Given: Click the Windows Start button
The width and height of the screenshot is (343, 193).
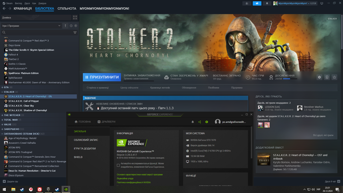Looking at the screenshot, I should 4,189.
